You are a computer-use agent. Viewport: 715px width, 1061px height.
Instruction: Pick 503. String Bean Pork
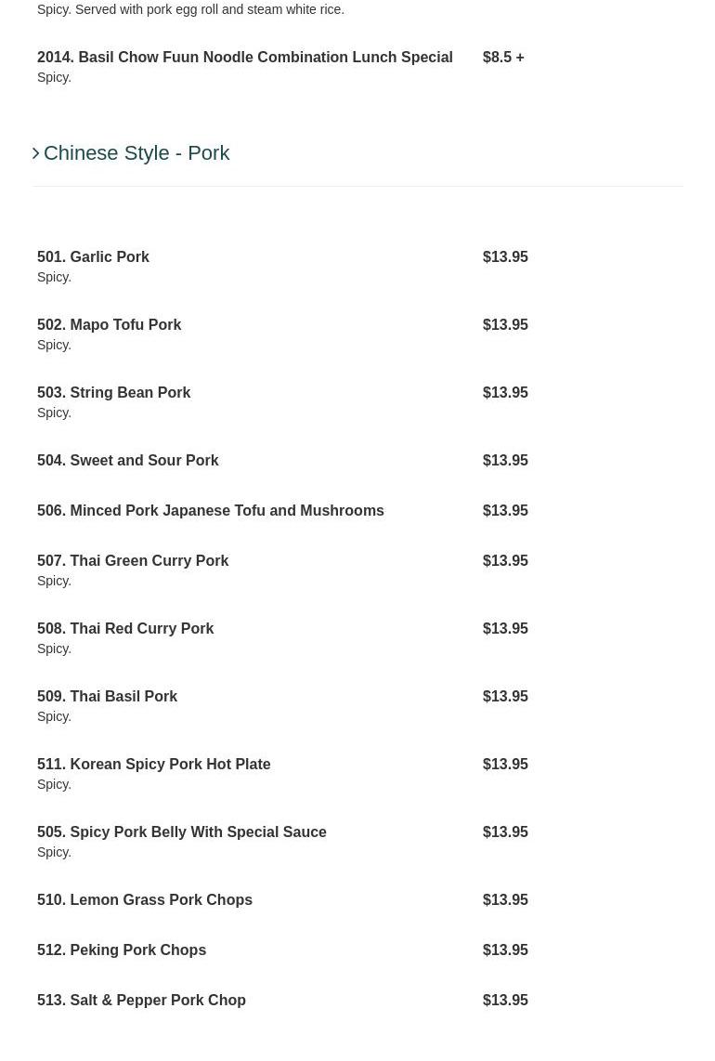pos(113,393)
